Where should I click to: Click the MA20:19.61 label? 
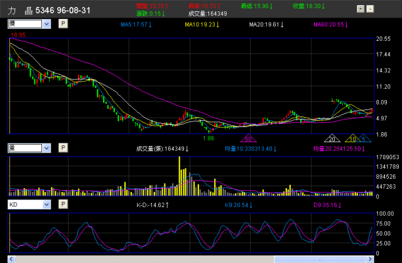click(266, 25)
